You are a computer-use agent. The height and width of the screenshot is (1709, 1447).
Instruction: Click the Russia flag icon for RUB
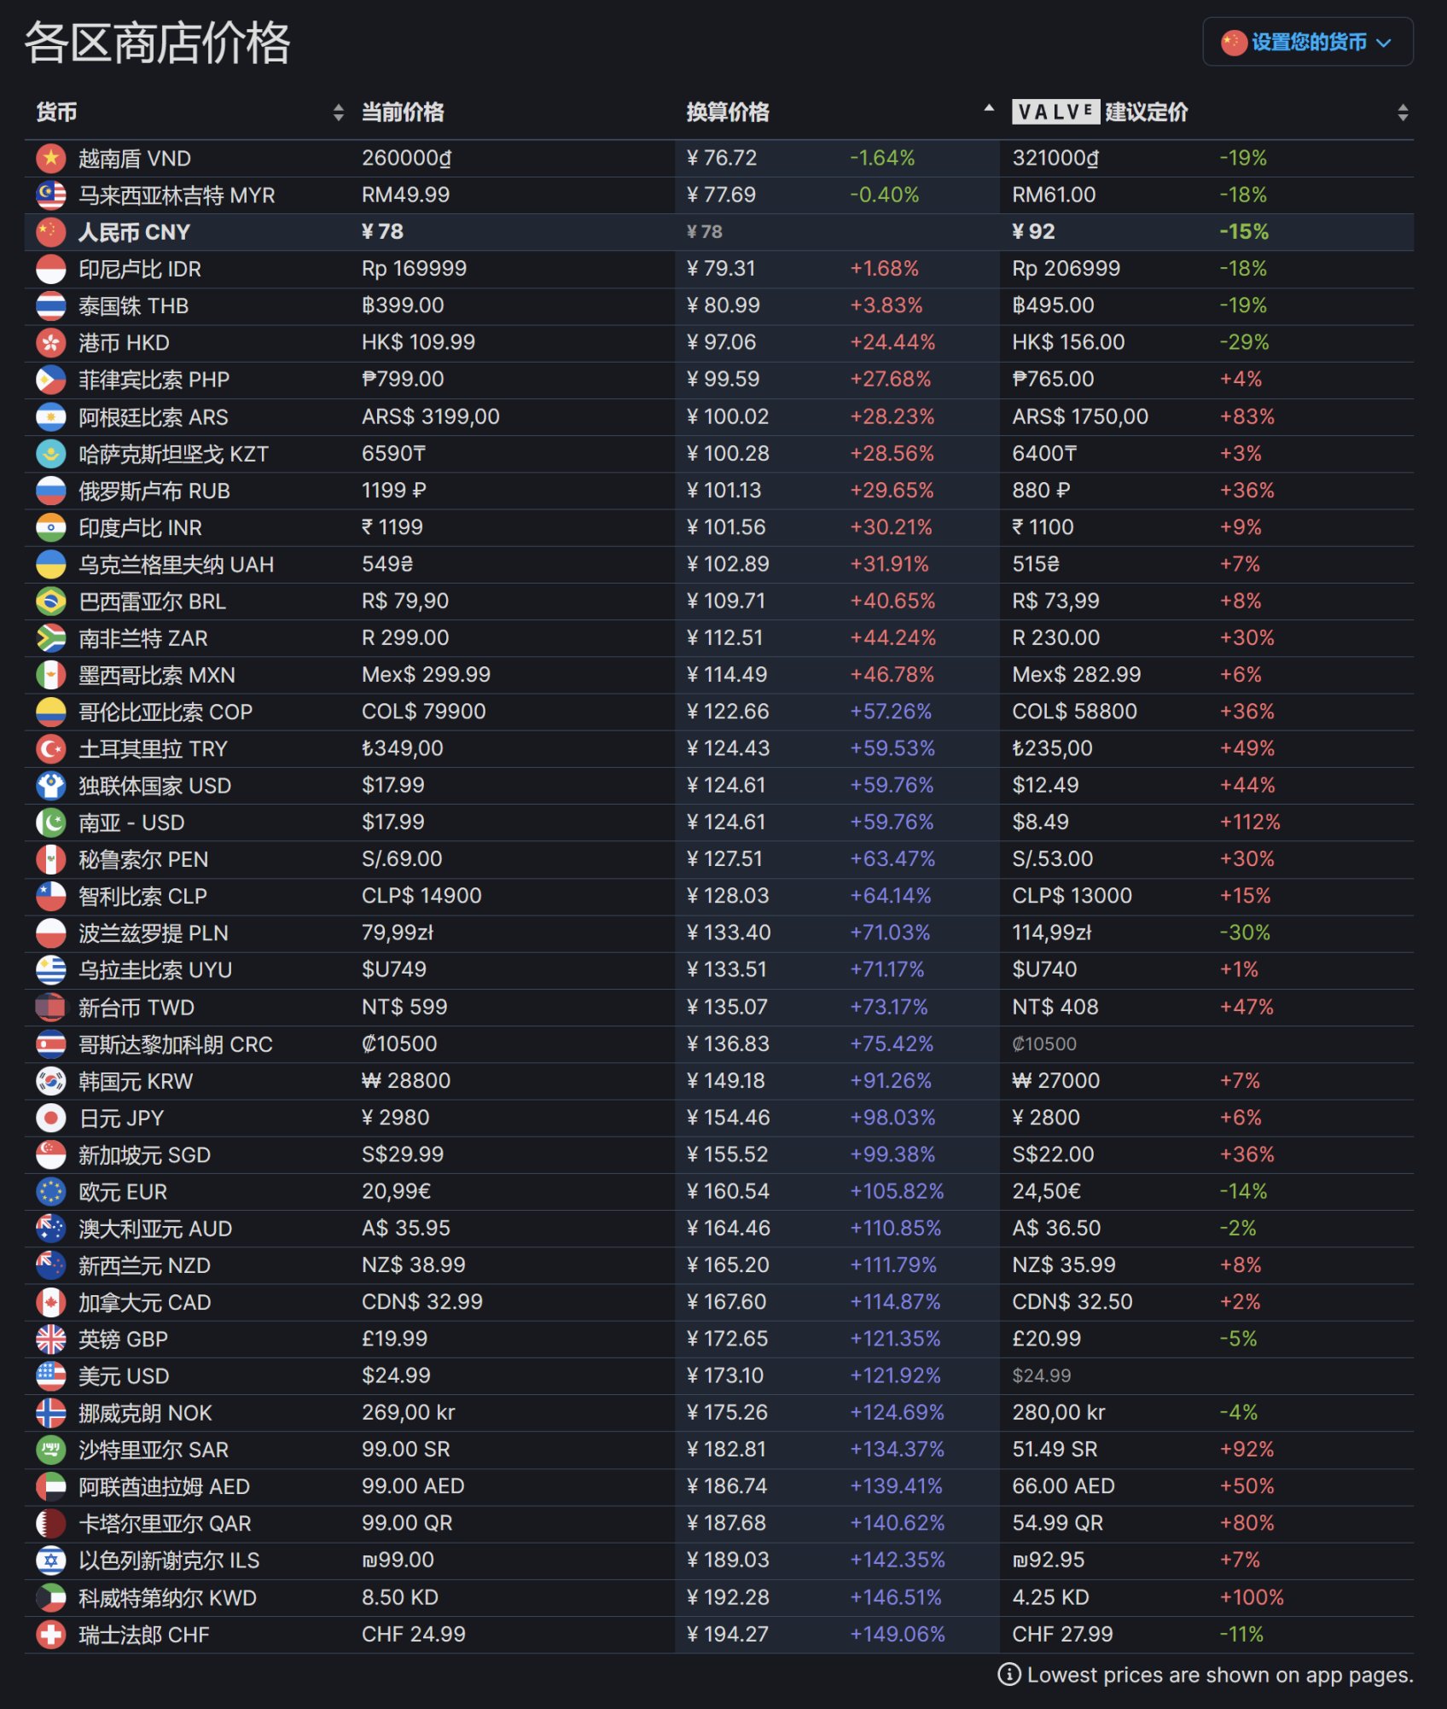(x=51, y=491)
